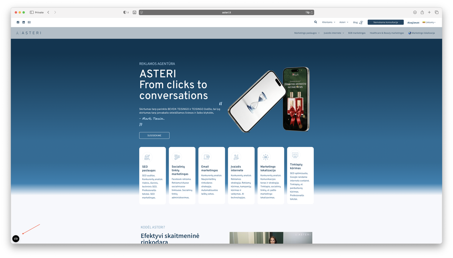The width and height of the screenshot is (453, 258).
Task: Open the Marketingo lokalizacija card title
Action: click(268, 169)
